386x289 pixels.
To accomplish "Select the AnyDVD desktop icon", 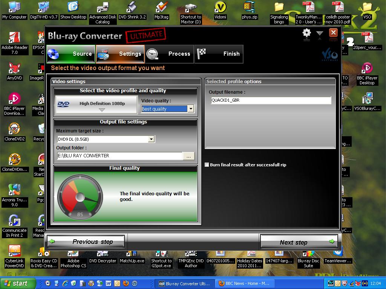I will (x=15, y=71).
